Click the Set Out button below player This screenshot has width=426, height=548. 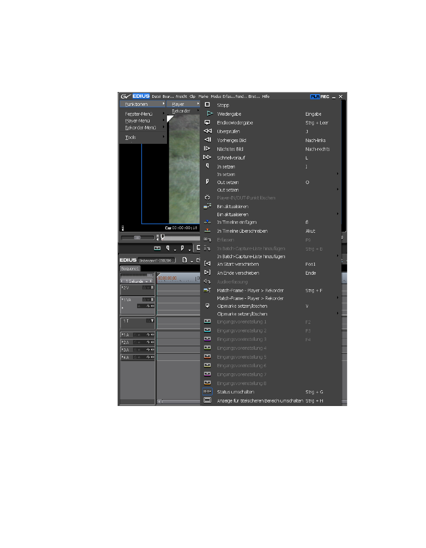pyautogui.click(x=182, y=248)
